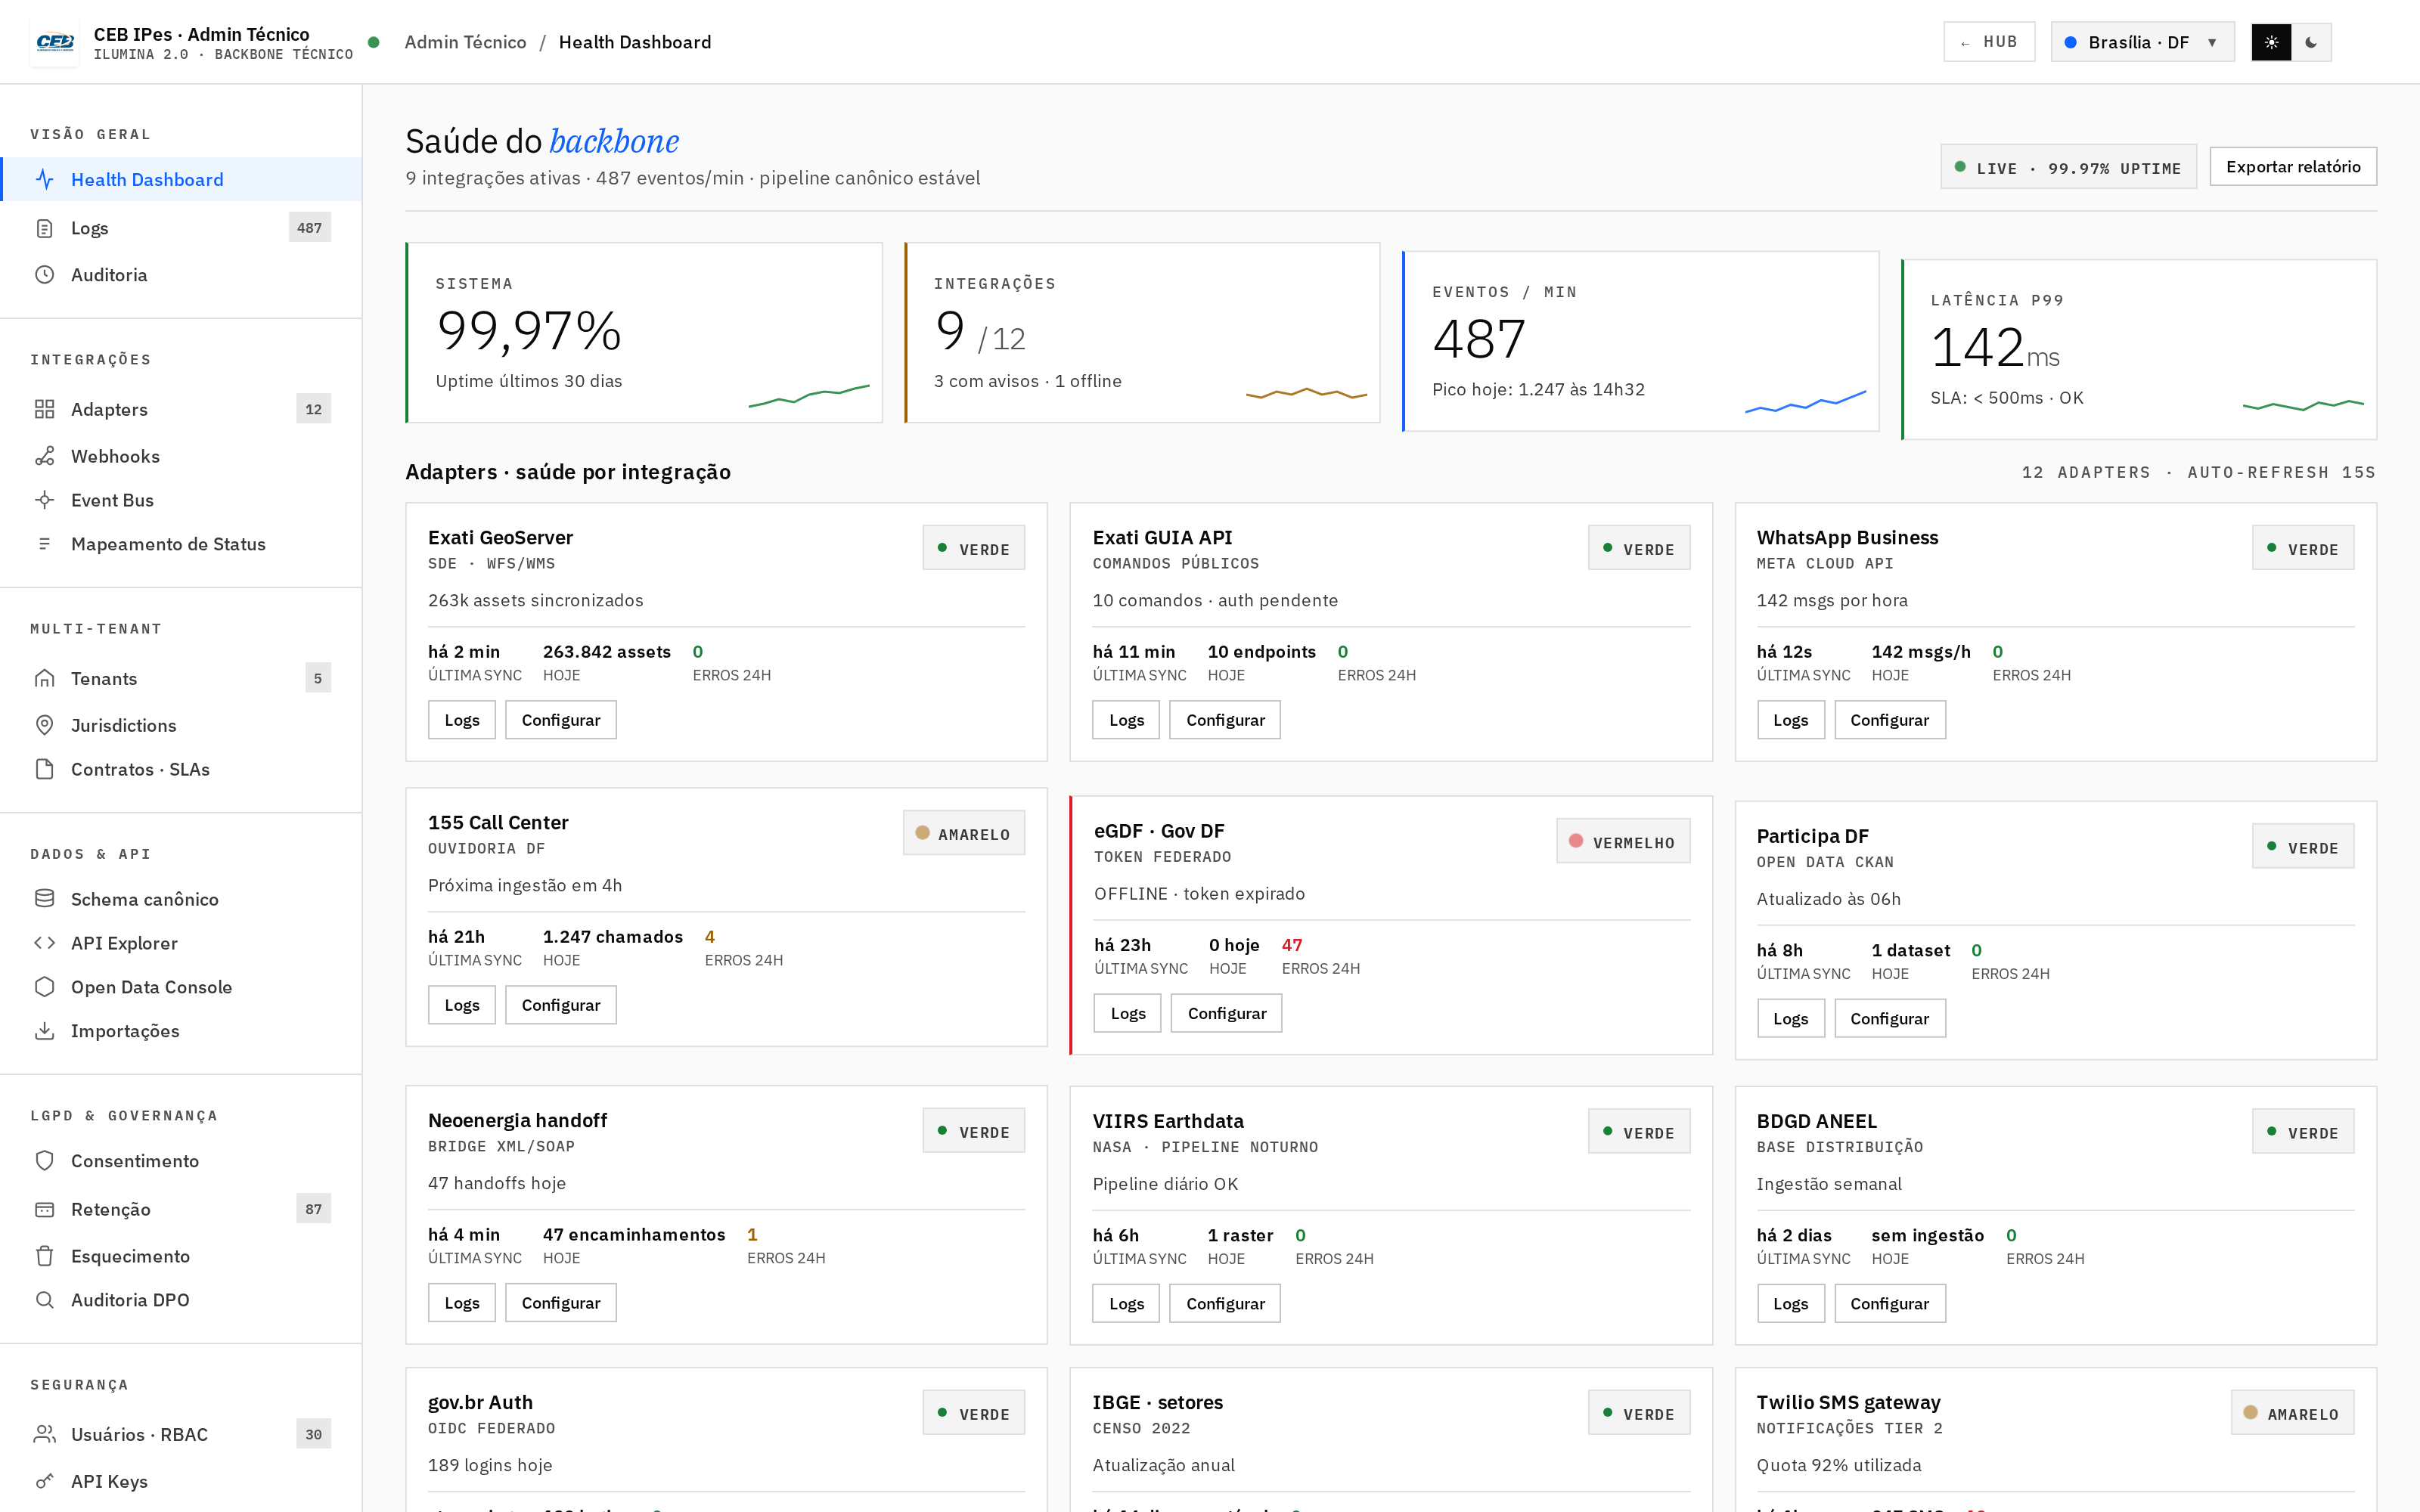The width and height of the screenshot is (2420, 1512).
Task: Click the Schema canônico database icon
Action: pos(45,899)
